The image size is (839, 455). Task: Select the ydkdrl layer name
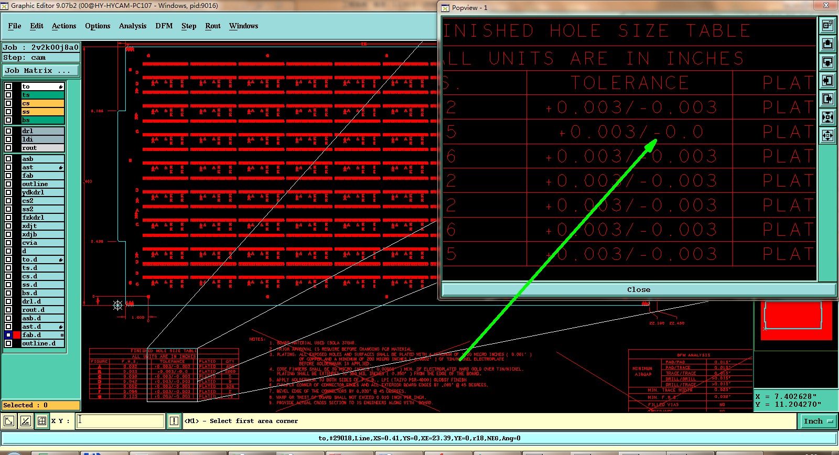point(43,192)
